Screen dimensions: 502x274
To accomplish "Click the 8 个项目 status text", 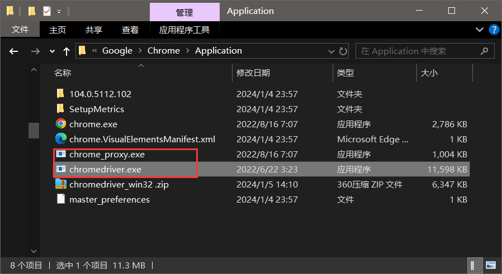I will tap(26, 266).
